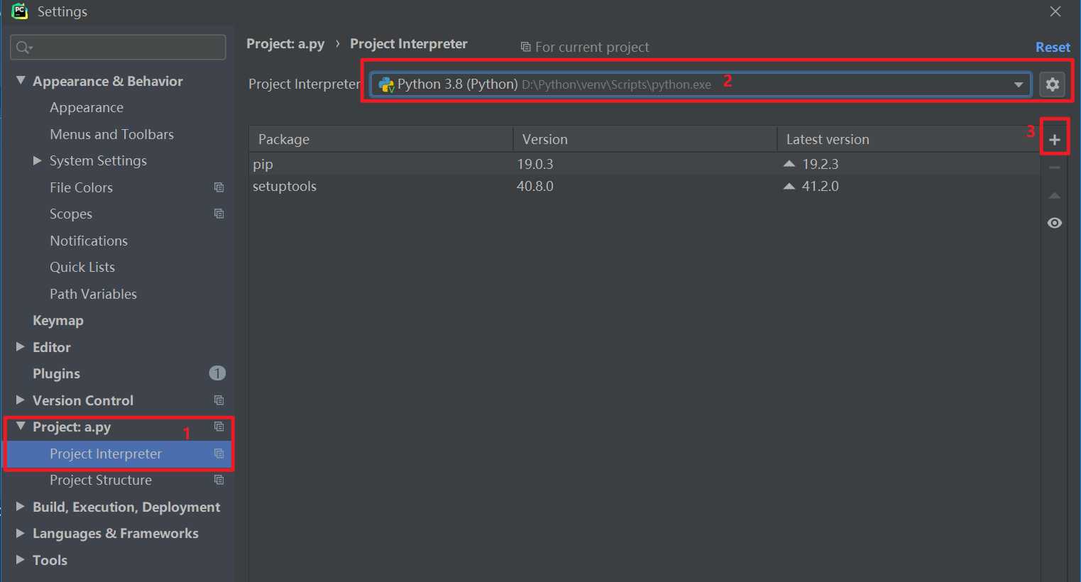Open Quick Lists settings
Viewport: 1081px width, 582px height.
tap(82, 268)
